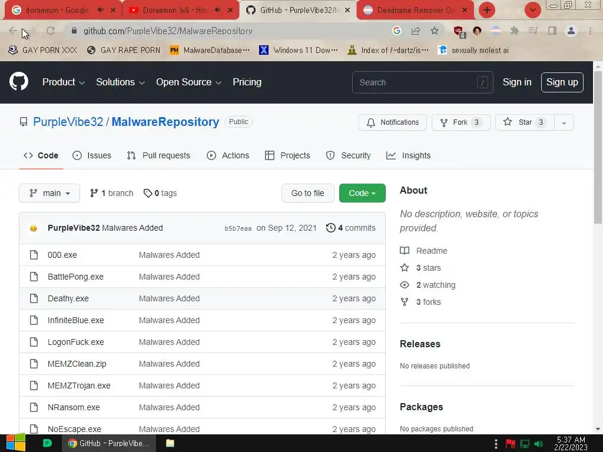Switch to the Code tab
The width and height of the screenshot is (603, 452).
[x=41, y=155]
